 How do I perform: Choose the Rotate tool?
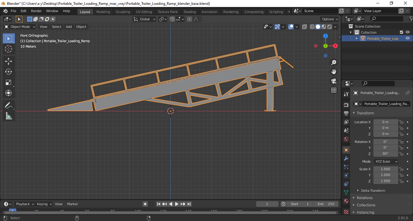[9, 72]
